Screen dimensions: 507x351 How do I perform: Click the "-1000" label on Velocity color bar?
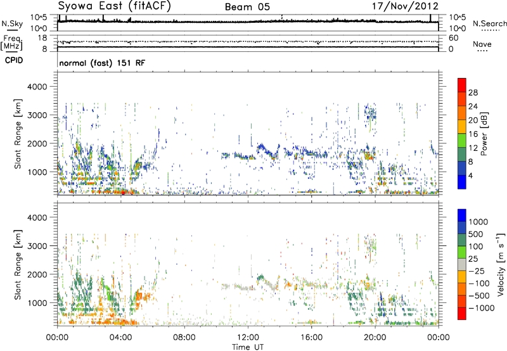click(481, 308)
